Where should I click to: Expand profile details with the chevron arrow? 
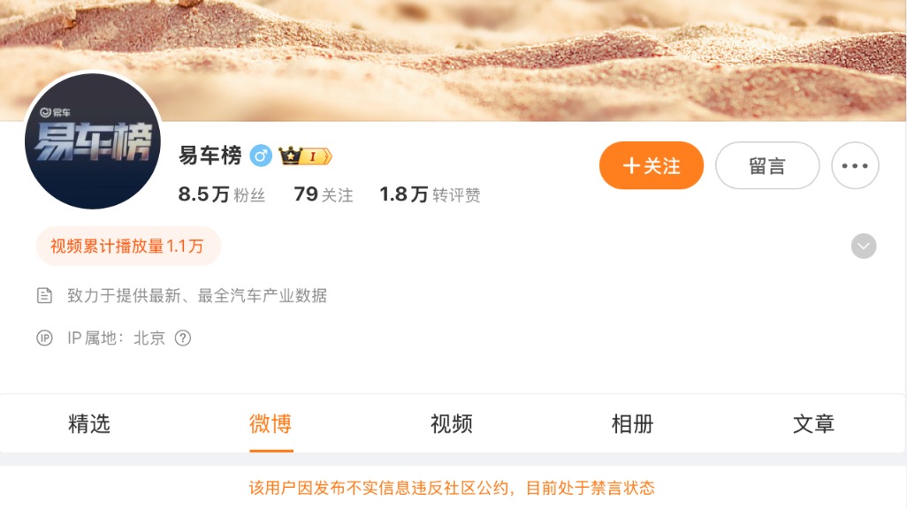pyautogui.click(x=864, y=247)
